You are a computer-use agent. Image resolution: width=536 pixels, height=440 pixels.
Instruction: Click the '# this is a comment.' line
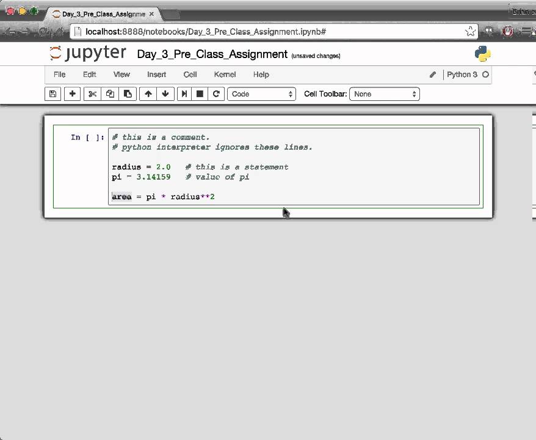click(161, 137)
